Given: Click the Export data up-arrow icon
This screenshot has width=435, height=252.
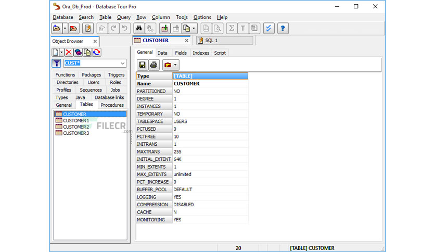Looking at the screenshot, I should pyautogui.click(x=176, y=28).
